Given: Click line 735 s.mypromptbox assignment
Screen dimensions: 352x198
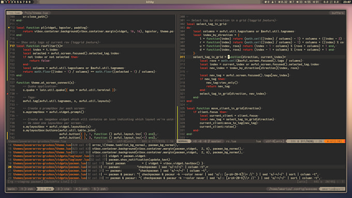Looking at the screenshot, I should point(53,112).
